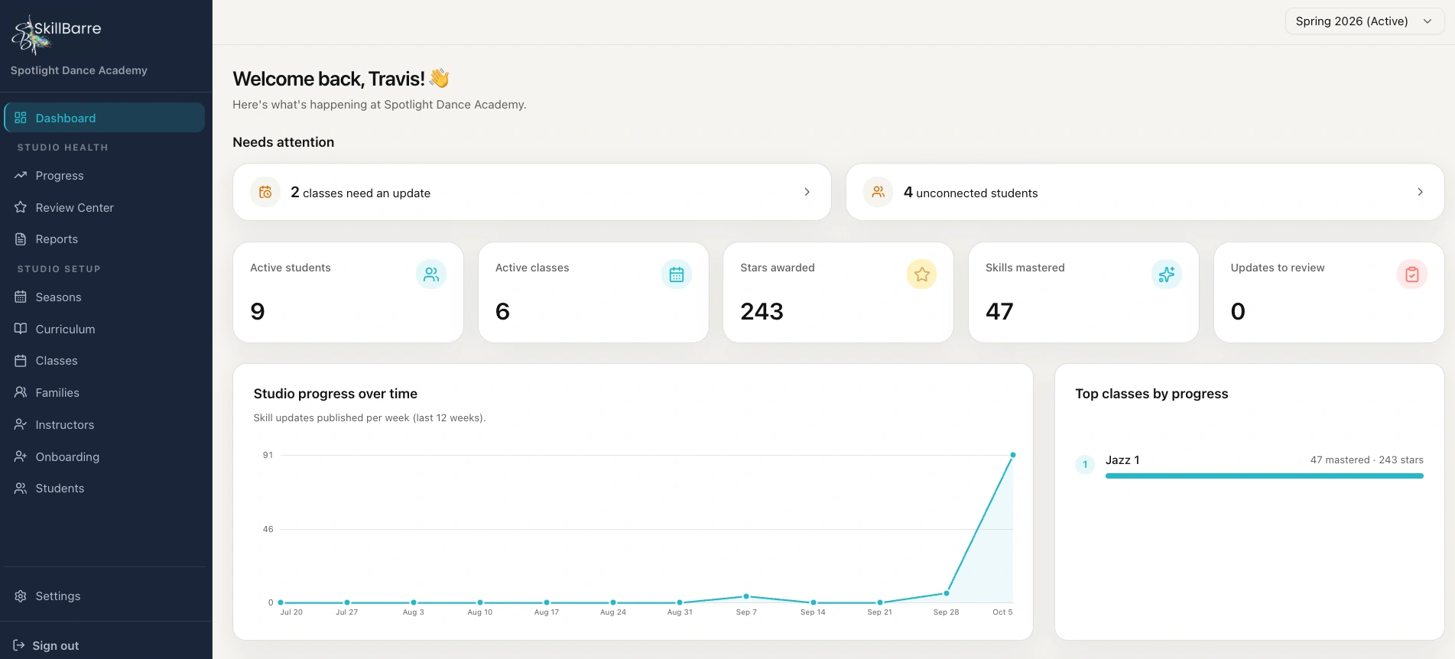View the 4 unconnected students card
This screenshot has width=1455, height=659.
pos(1145,192)
